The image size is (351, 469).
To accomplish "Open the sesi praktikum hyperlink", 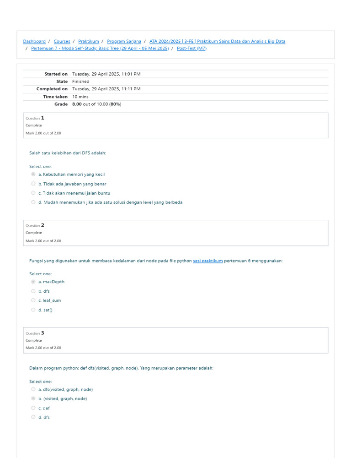I will 208,261.
